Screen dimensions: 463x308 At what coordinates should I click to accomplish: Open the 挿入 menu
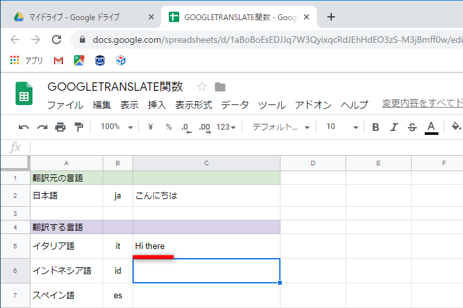tap(156, 104)
